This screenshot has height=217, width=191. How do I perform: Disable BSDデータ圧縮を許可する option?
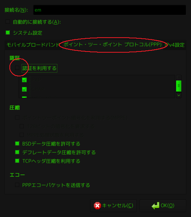coord(17,144)
